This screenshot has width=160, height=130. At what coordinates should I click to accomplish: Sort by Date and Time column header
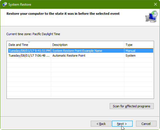[x=29, y=45]
